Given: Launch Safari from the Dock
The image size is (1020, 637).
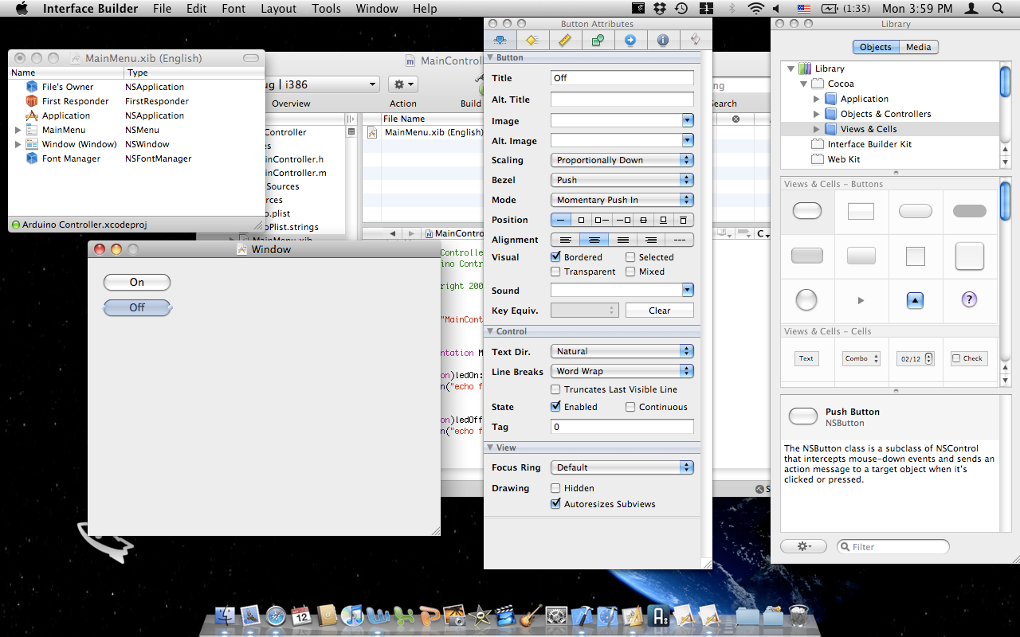Looking at the screenshot, I should 277,616.
